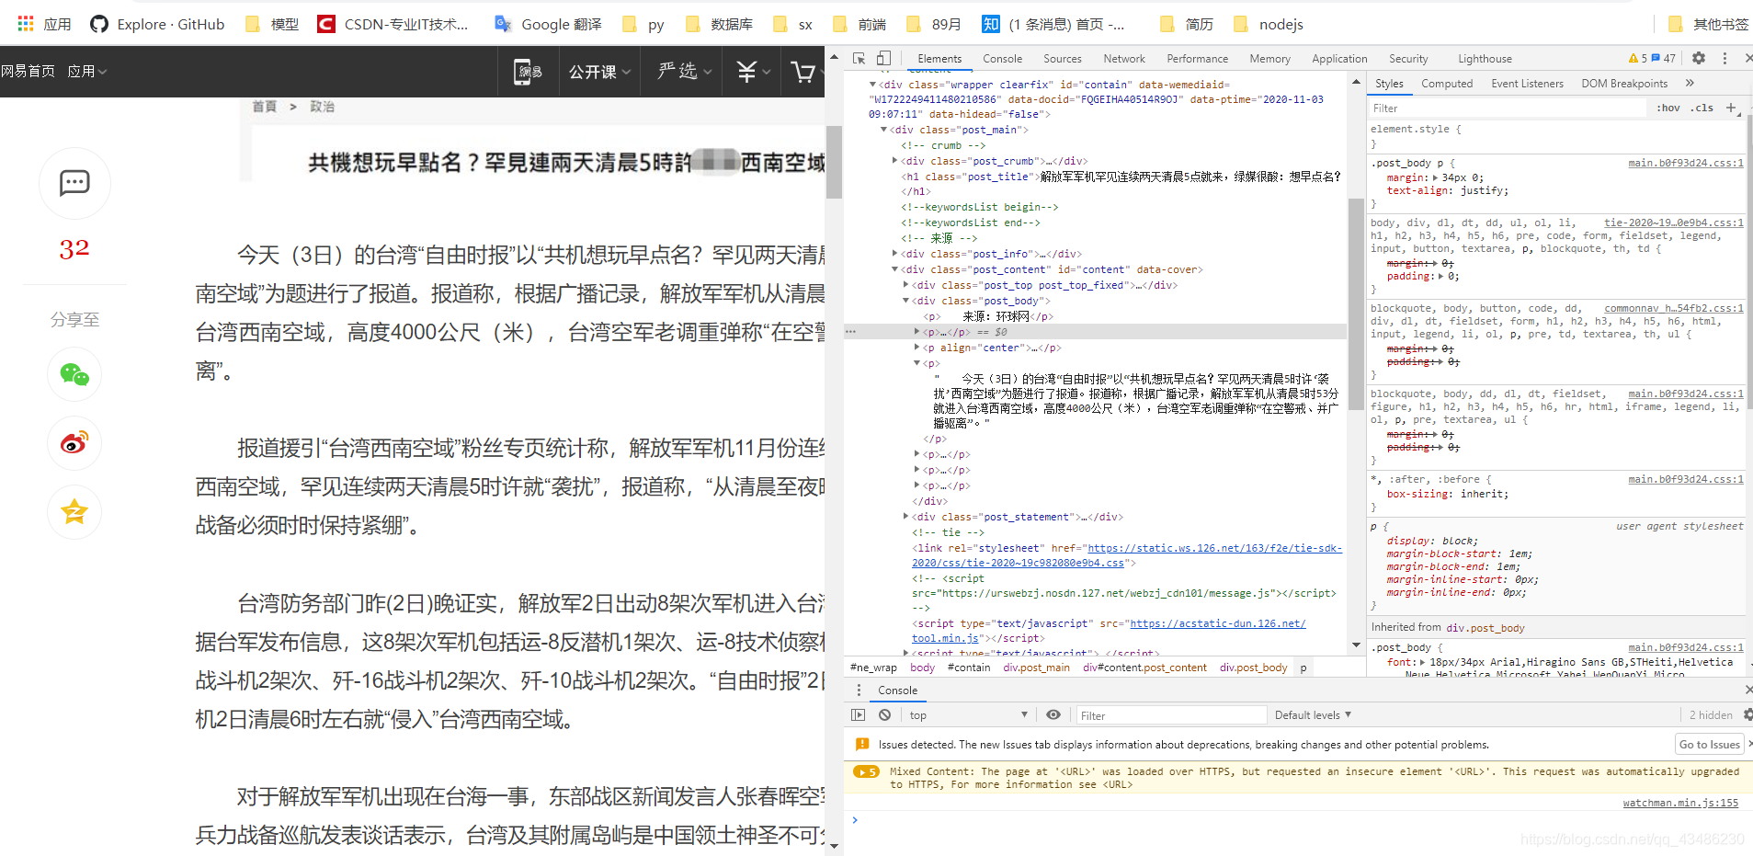Viewport: 1753px width, 856px height.
Task: Share article to WeChat
Action: coord(74,374)
